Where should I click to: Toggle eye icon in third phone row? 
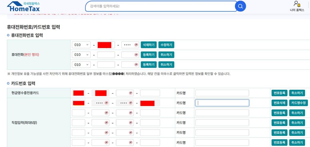point(136,65)
